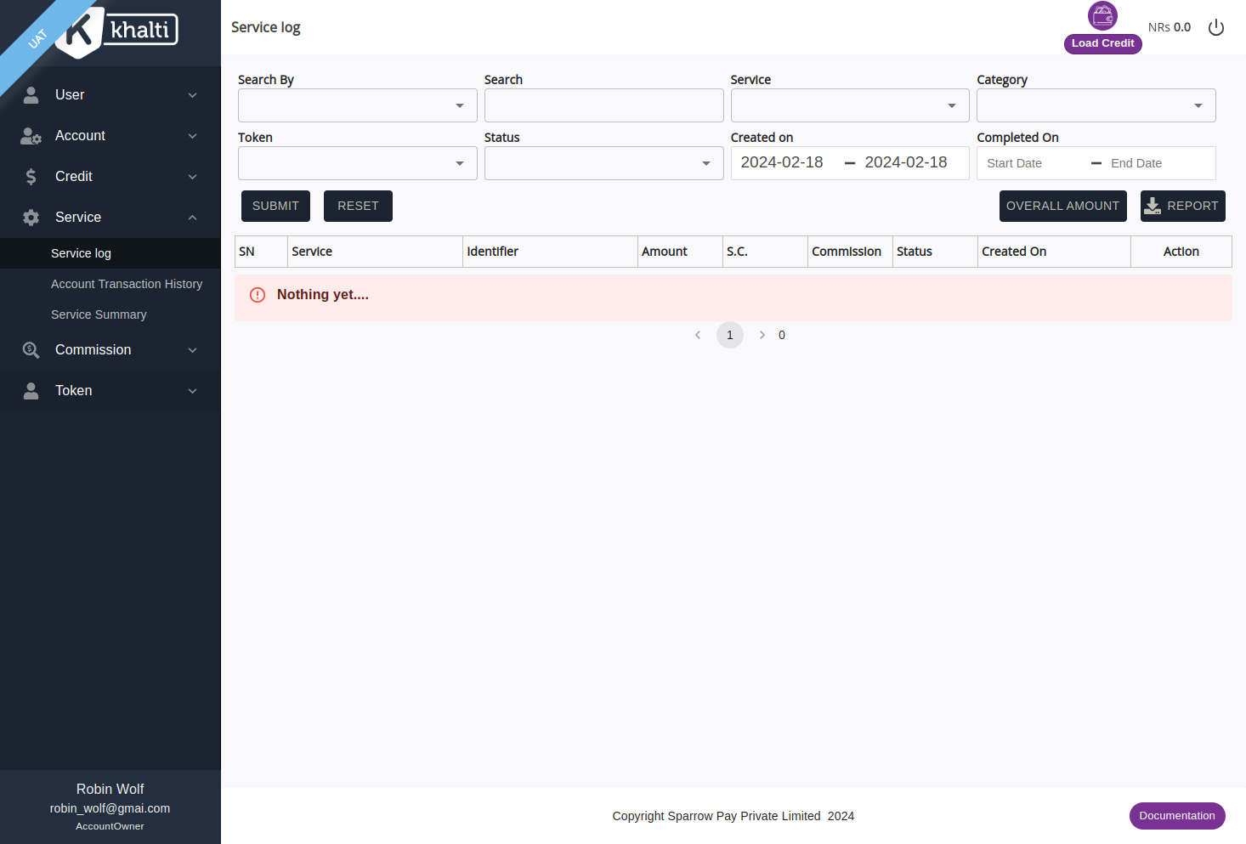Click the Search text field
The height and width of the screenshot is (844, 1246).
(604, 105)
